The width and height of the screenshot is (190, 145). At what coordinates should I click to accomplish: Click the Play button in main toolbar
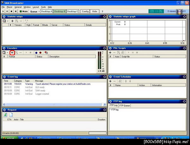[x=3, y=11]
